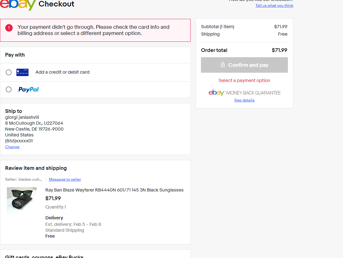Click the seller name blades-coll...
This screenshot has width=343, height=258.
[x=30, y=179]
